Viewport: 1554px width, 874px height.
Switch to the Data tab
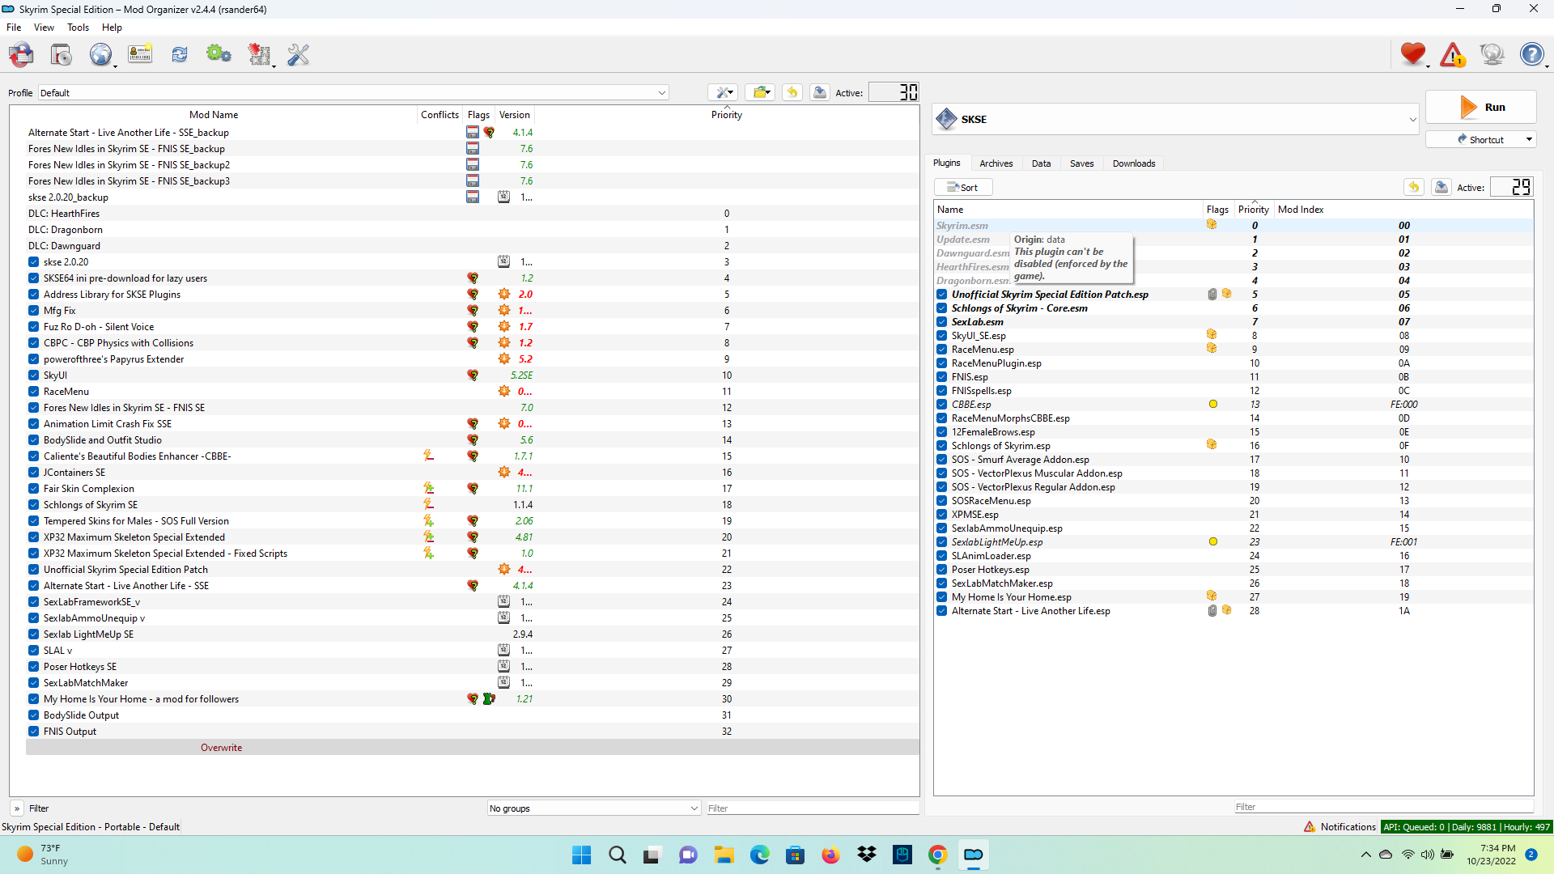click(1042, 163)
